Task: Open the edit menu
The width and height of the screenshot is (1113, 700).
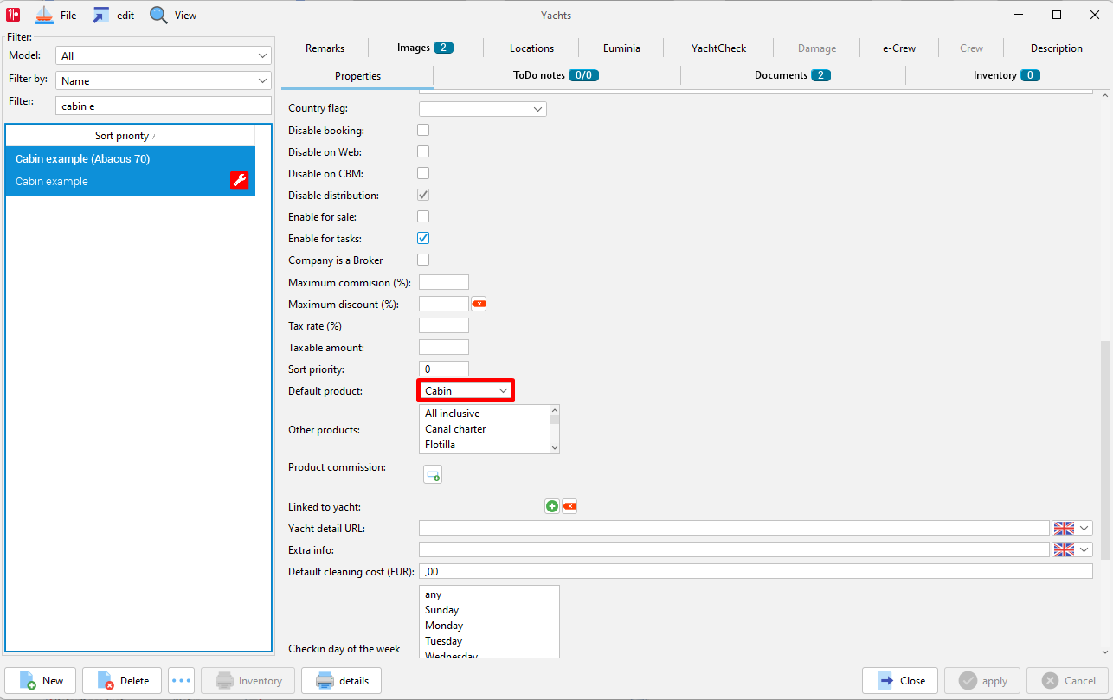Action: (125, 16)
